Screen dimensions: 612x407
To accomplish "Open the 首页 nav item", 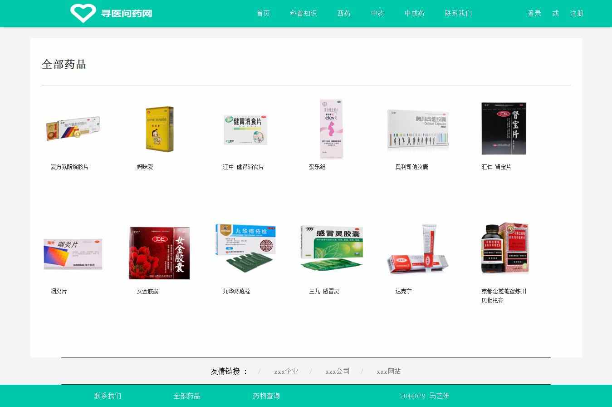I will 263,14.
